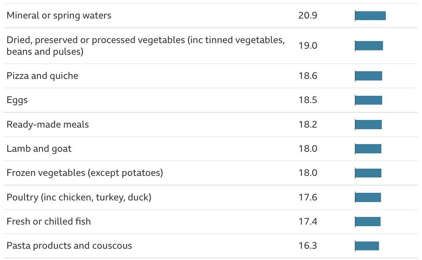The width and height of the screenshot is (422, 260).
Task: Click the 17.4 value for fresh fish
Action: pyautogui.click(x=308, y=221)
